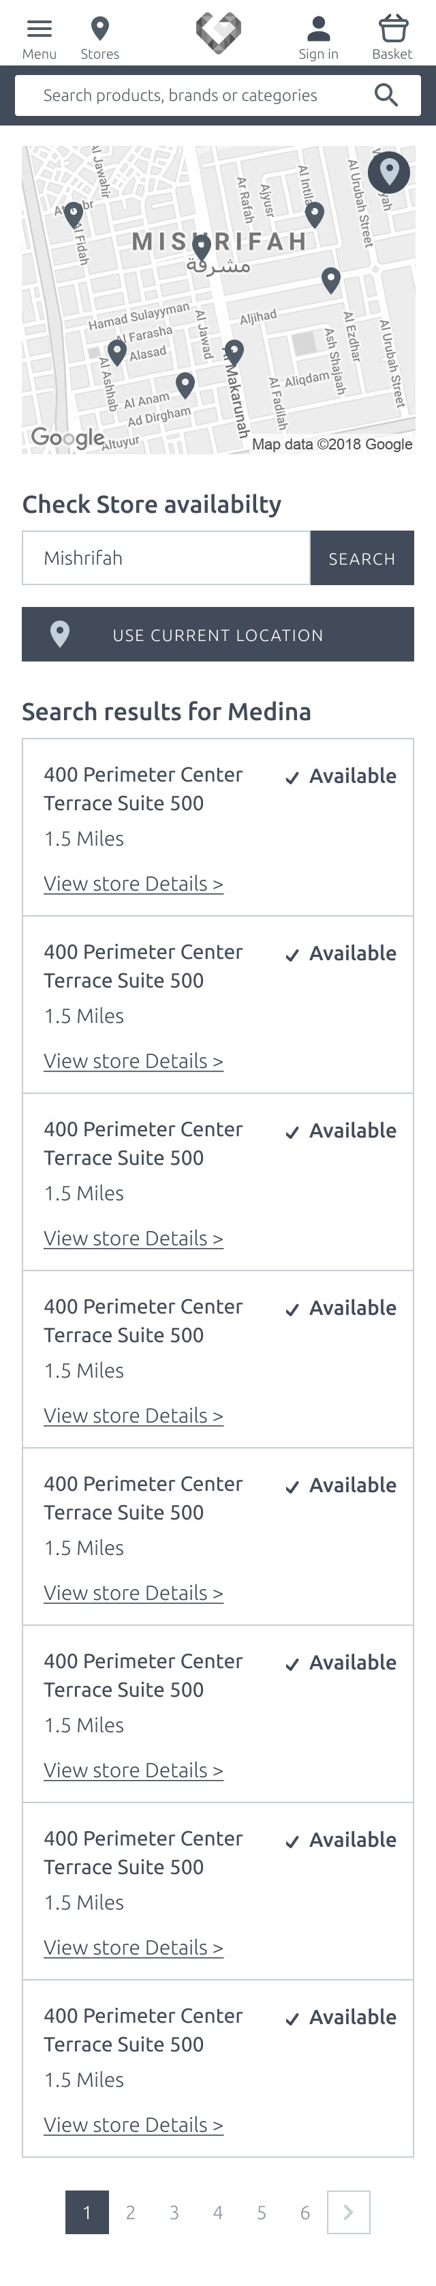Open the Sign in profile icon

point(318,29)
